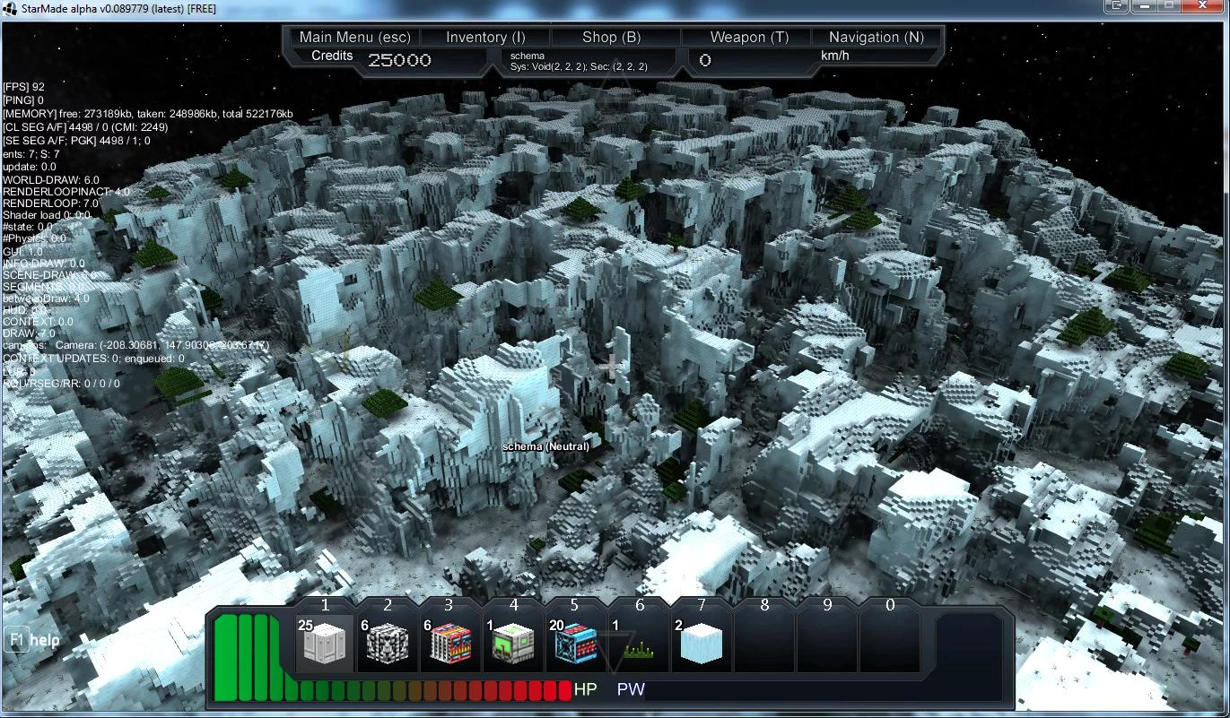Open Main Menu (esc)

(354, 37)
